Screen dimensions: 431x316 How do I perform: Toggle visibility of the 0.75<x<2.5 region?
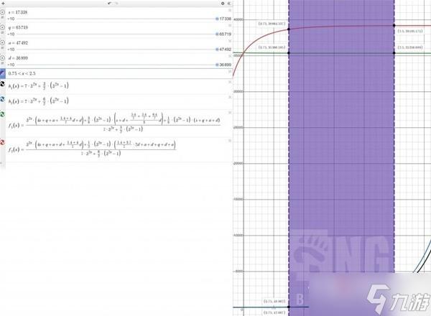[x=4, y=73]
